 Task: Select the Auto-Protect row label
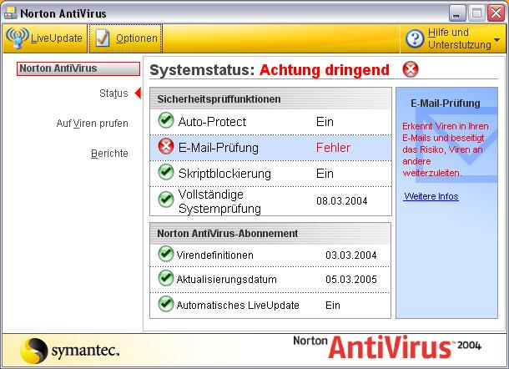[x=212, y=122]
